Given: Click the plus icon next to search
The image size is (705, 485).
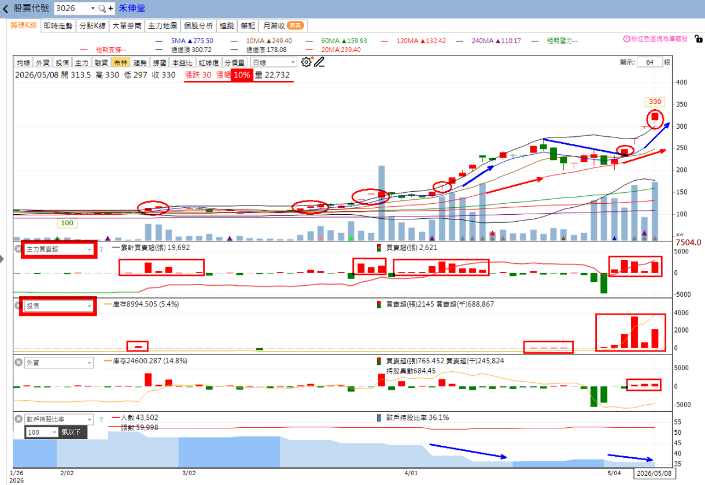Looking at the screenshot, I should pos(110,9).
